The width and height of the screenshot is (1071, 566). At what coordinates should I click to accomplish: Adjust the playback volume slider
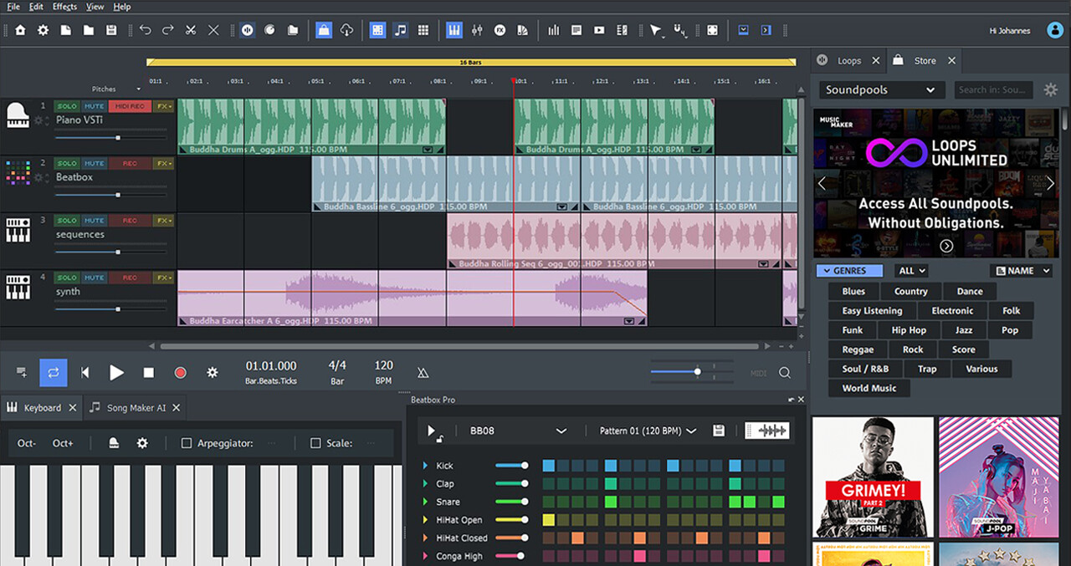[x=697, y=372]
